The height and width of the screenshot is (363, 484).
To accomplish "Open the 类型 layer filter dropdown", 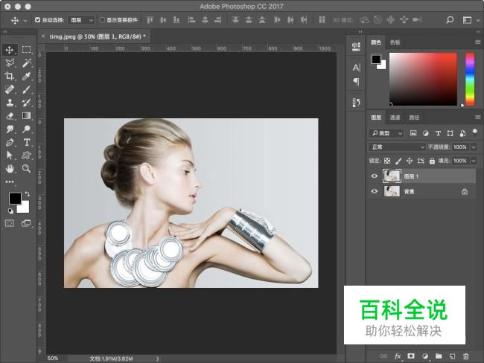I will click(x=387, y=133).
